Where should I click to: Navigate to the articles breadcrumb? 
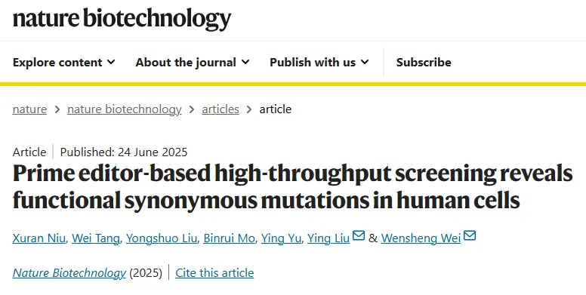coord(221,109)
